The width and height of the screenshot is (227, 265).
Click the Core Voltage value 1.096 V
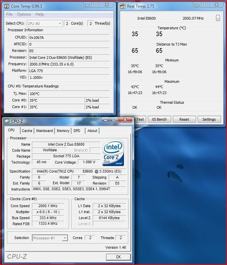89,162
